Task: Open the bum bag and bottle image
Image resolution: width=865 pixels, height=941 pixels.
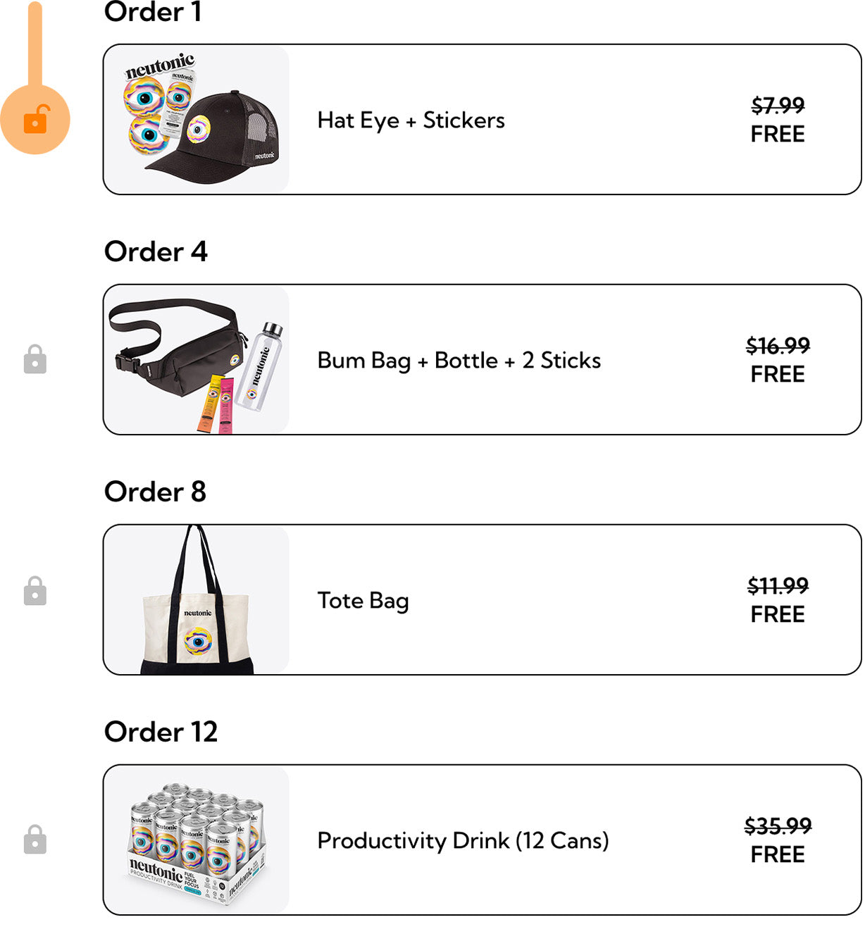Action: [197, 360]
